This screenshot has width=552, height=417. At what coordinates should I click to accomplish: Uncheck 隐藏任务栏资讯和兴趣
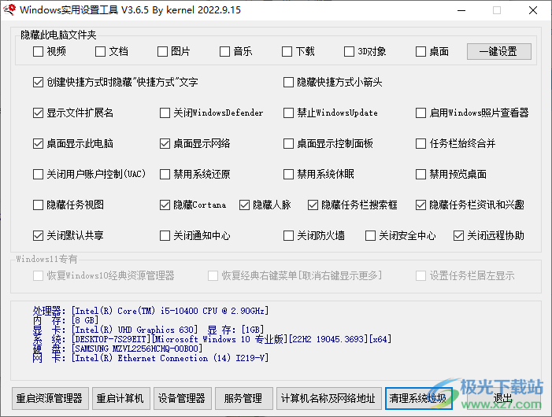[x=420, y=205]
